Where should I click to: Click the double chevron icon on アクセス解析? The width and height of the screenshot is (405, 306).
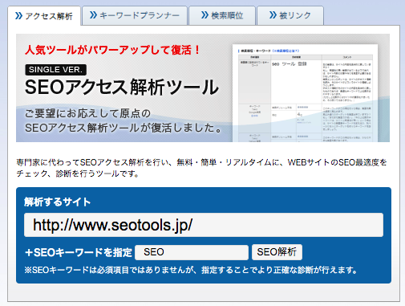click(18, 16)
